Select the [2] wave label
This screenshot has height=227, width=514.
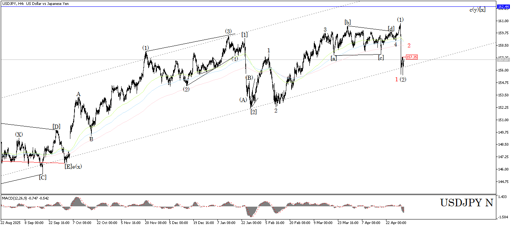(x=254, y=112)
